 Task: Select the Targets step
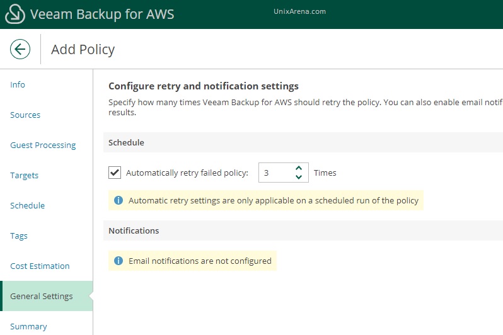(24, 175)
